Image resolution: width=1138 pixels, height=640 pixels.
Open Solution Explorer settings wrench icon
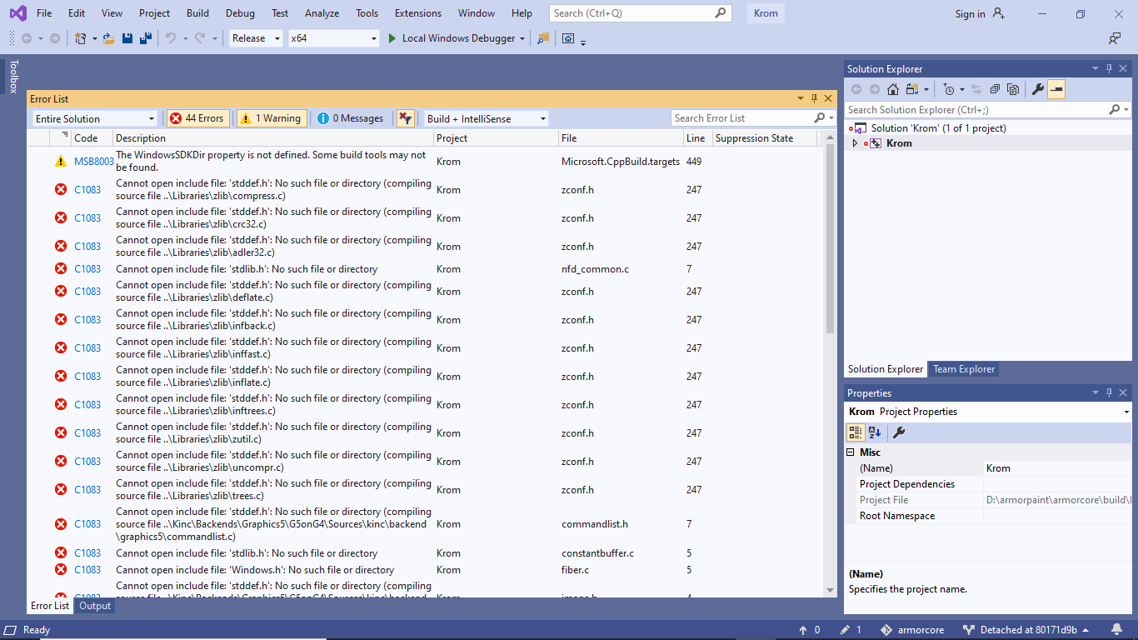1036,89
